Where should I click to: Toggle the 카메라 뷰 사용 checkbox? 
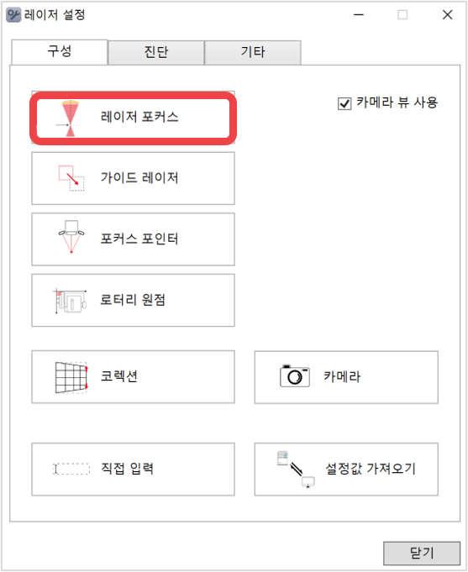pyautogui.click(x=344, y=103)
